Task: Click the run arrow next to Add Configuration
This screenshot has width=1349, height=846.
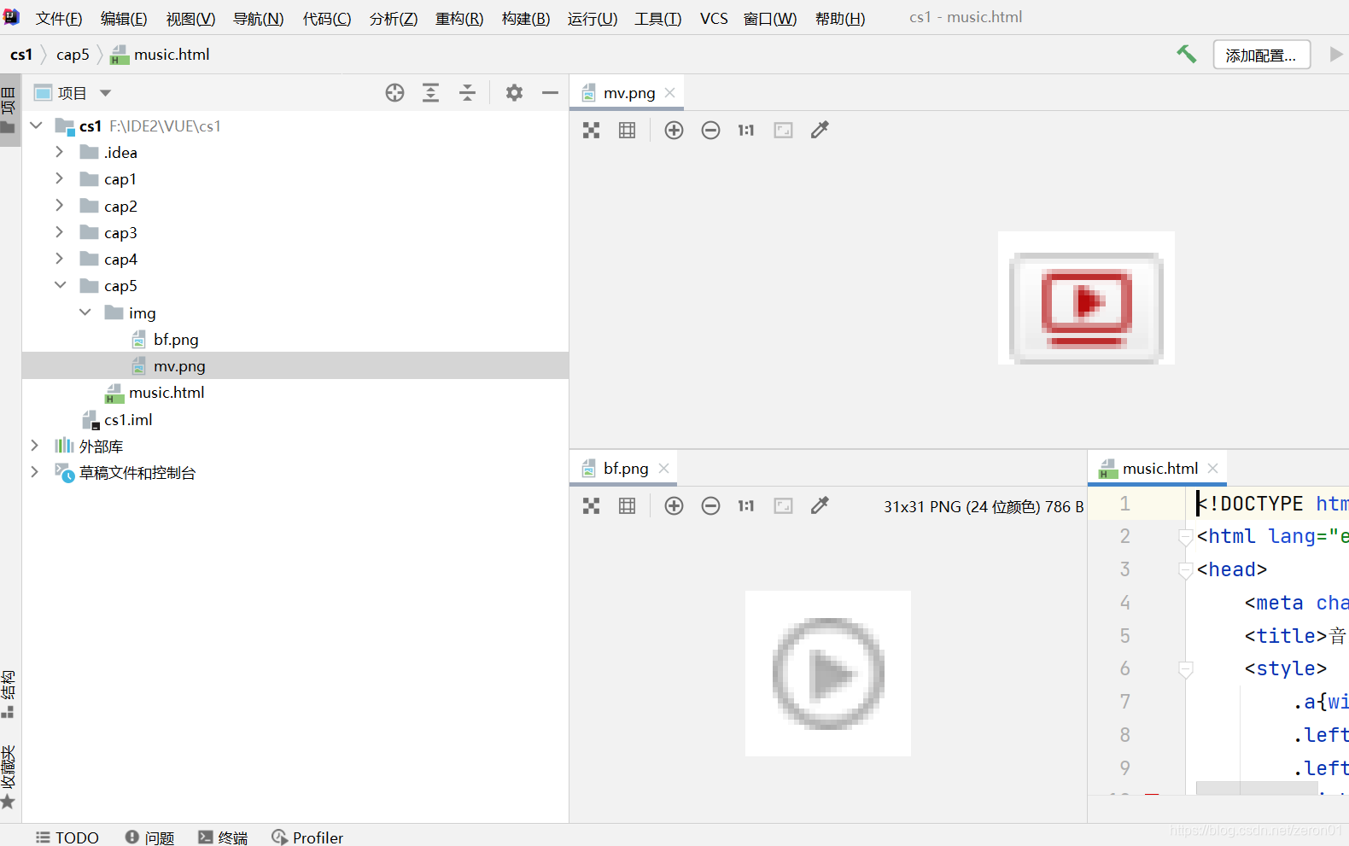Action: tap(1336, 55)
